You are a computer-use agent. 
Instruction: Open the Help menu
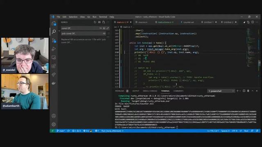pos(112,17)
